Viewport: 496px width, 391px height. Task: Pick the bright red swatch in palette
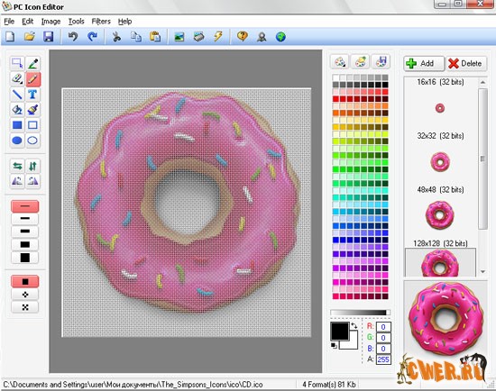[x=335, y=99]
